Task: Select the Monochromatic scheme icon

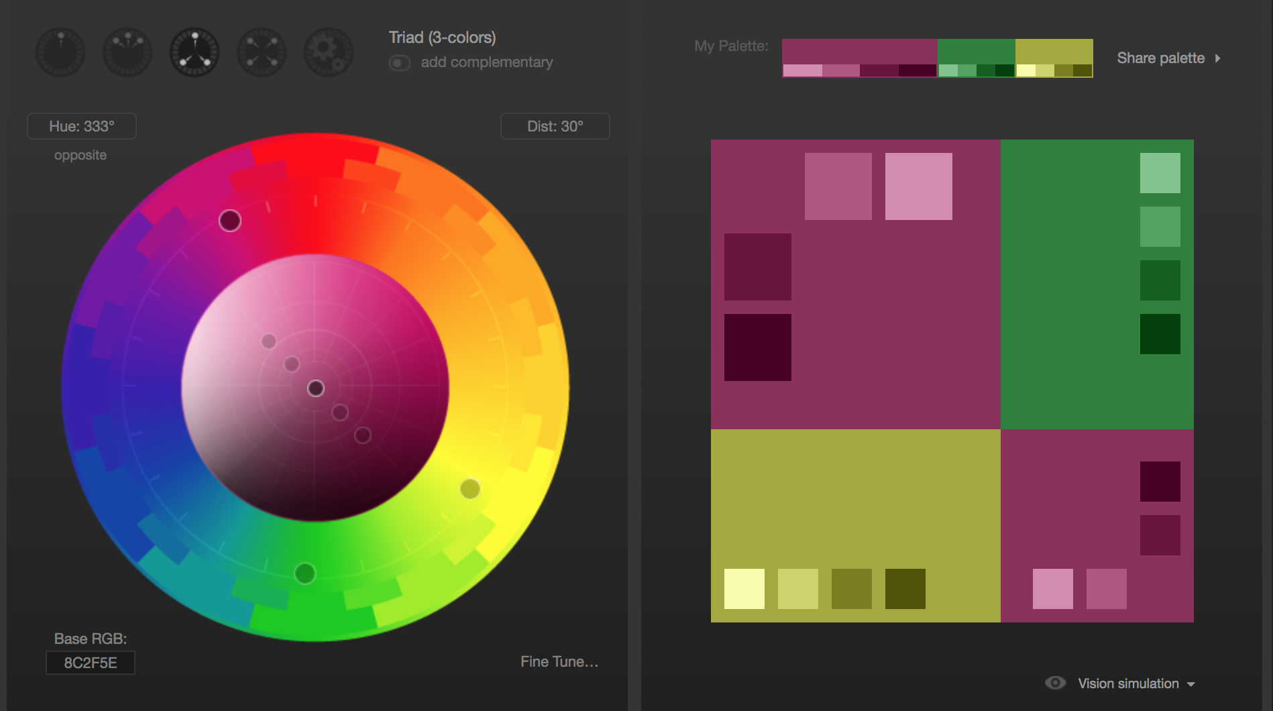Action: click(x=60, y=52)
